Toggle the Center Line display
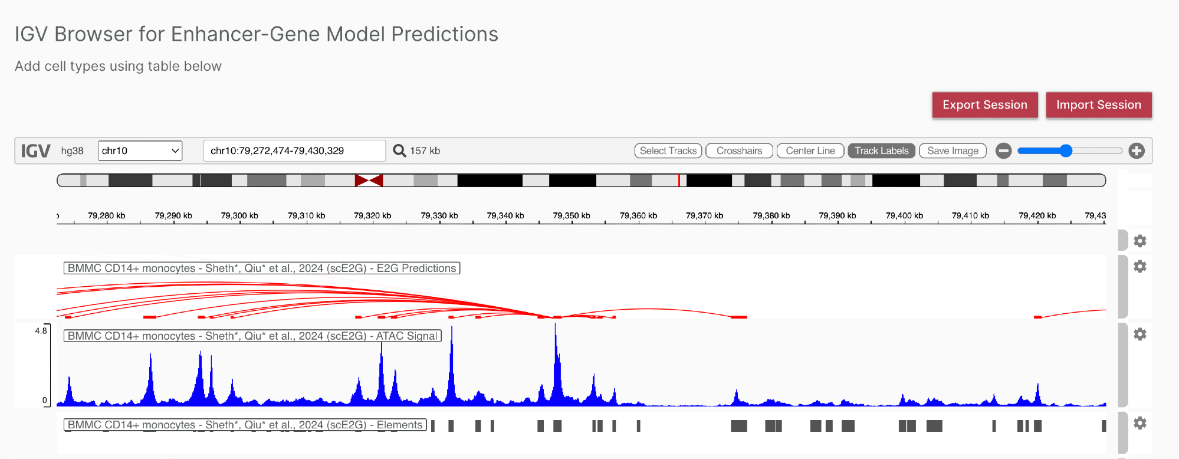 810,151
